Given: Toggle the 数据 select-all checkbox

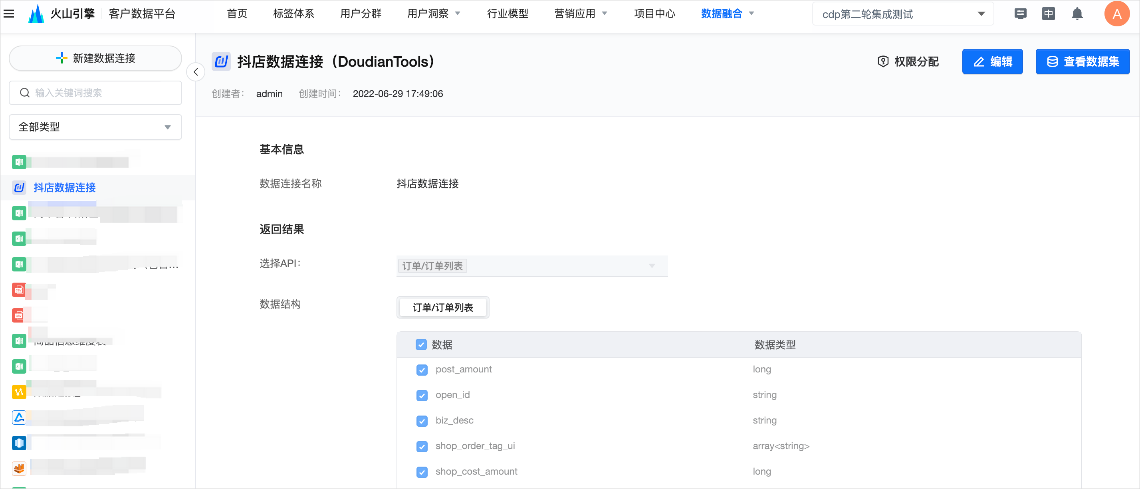Looking at the screenshot, I should [421, 345].
